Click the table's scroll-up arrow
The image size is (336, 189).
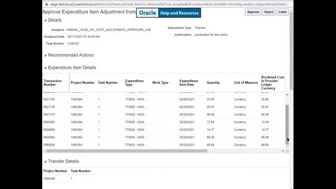click(x=287, y=94)
